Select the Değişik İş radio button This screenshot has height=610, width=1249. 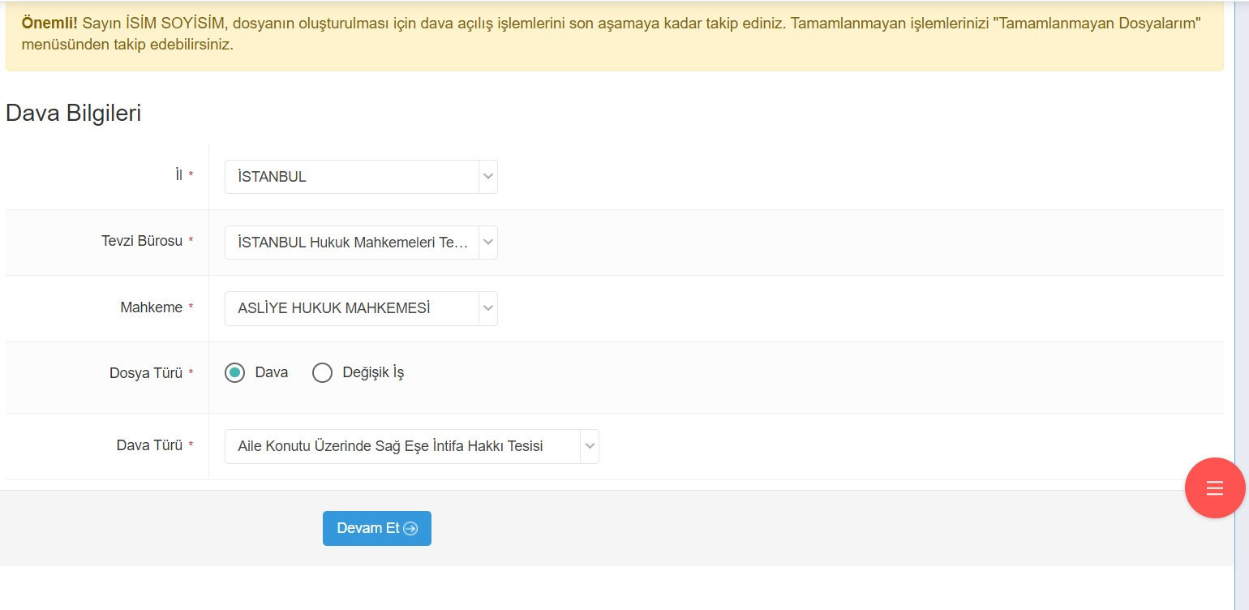click(323, 373)
